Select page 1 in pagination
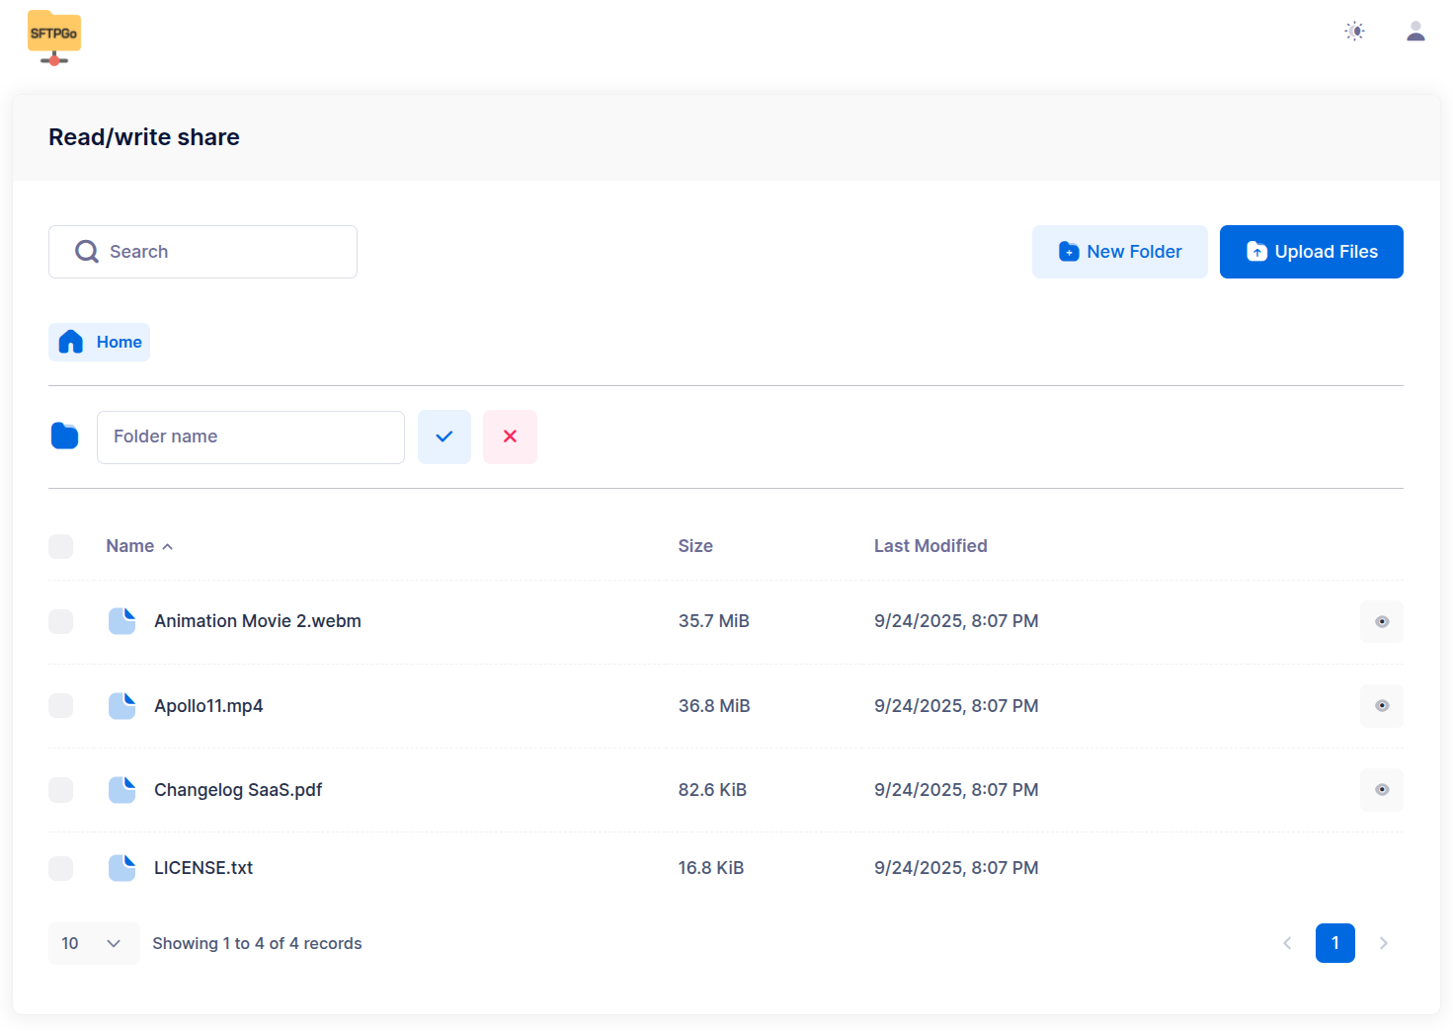The height and width of the screenshot is (1031, 1453). pos(1334,944)
